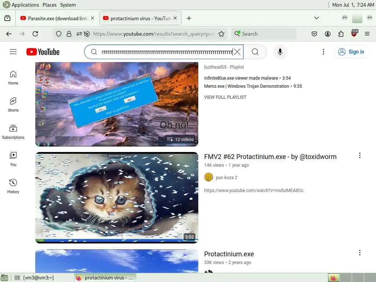Open Protactinium.exe video title link

tap(229, 254)
